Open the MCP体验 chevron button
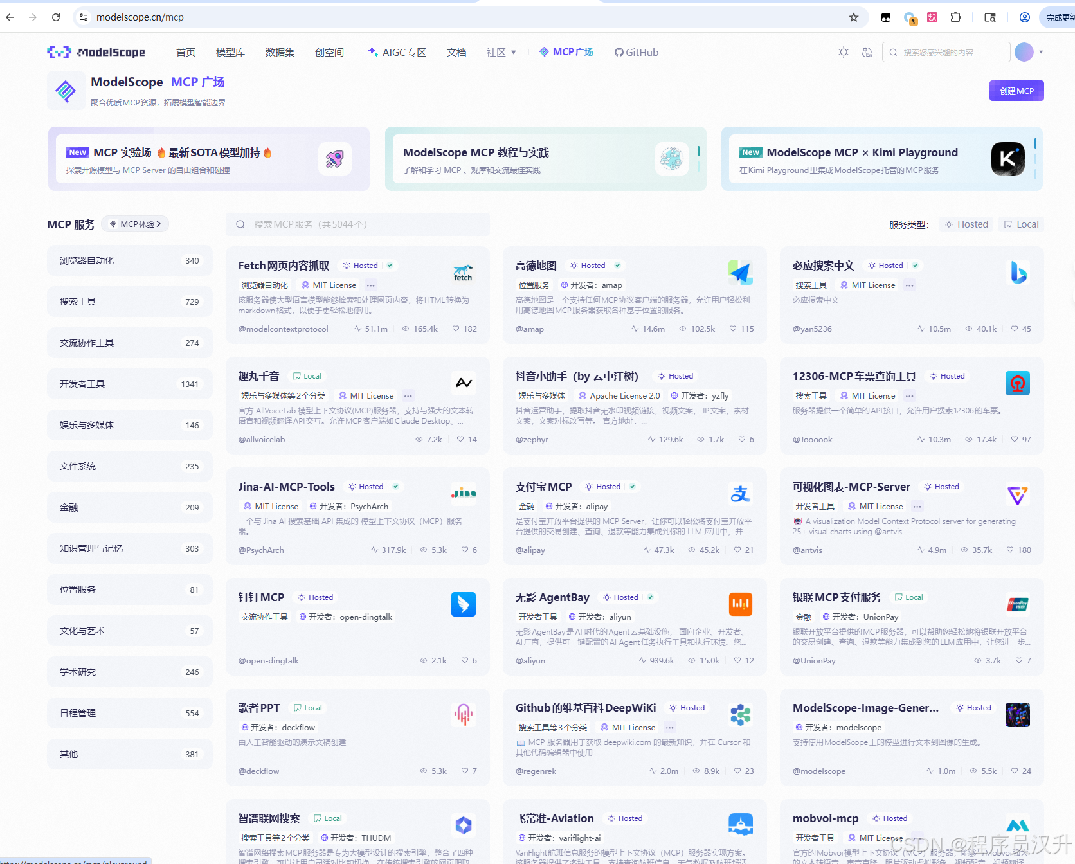 pos(135,224)
